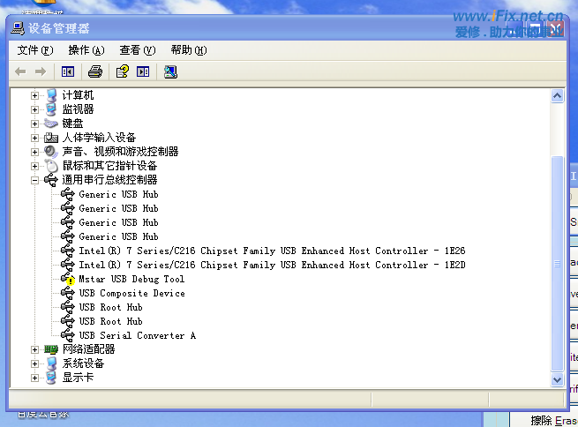Expand the 计算机 node
578x427 pixels.
[34, 96]
